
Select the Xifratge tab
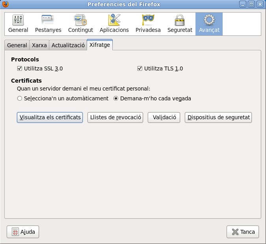point(100,45)
